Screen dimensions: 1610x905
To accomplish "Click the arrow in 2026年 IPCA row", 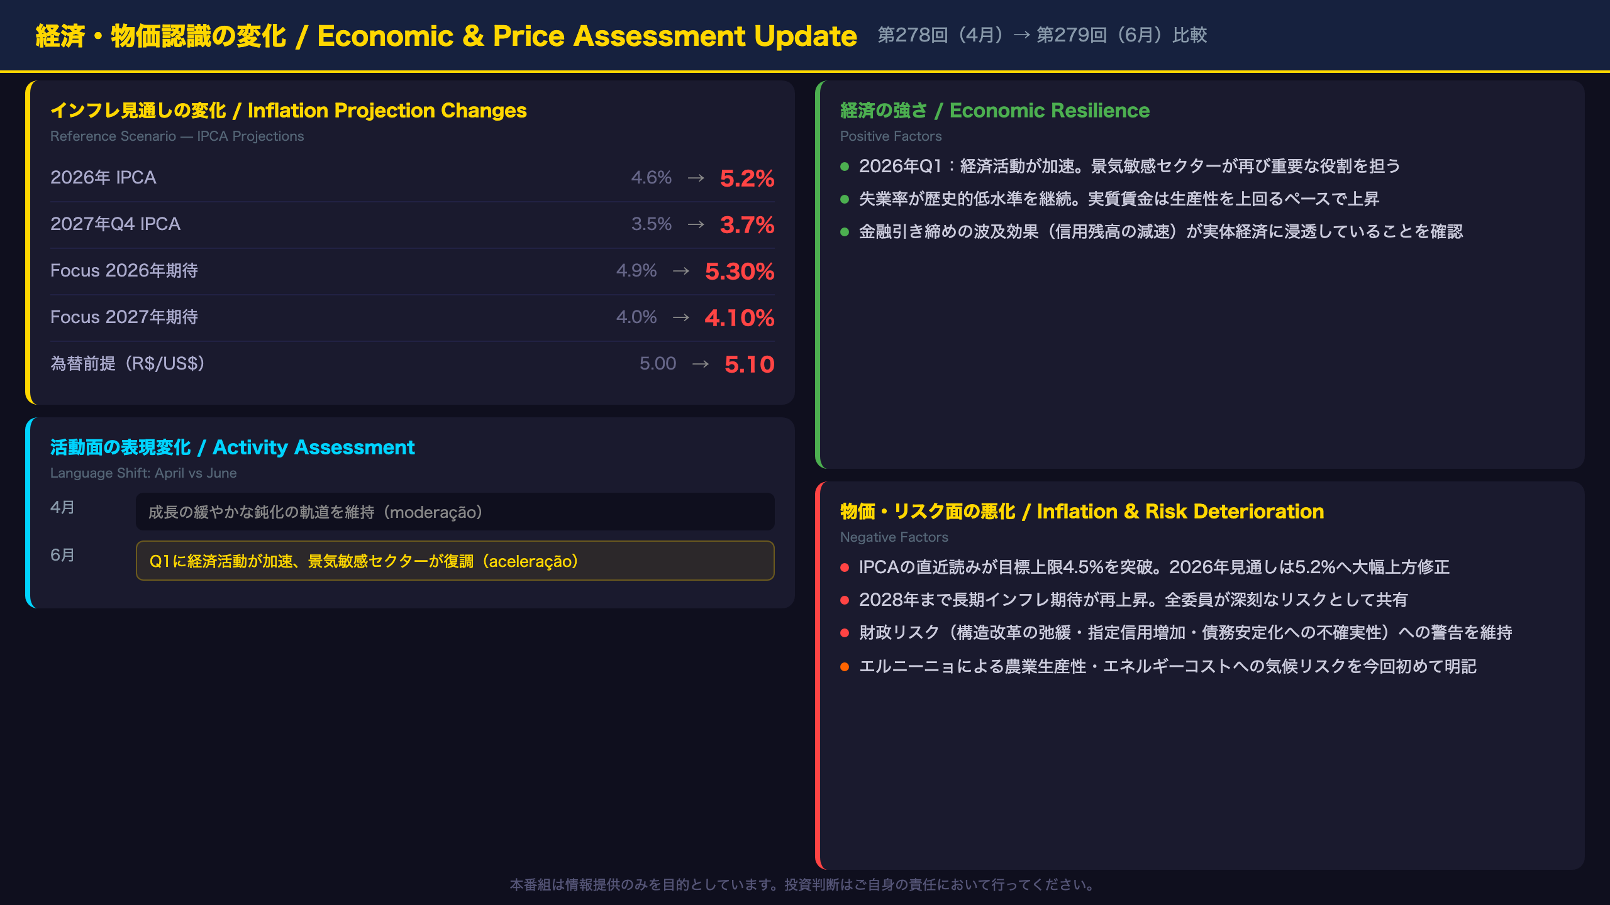I will [696, 178].
